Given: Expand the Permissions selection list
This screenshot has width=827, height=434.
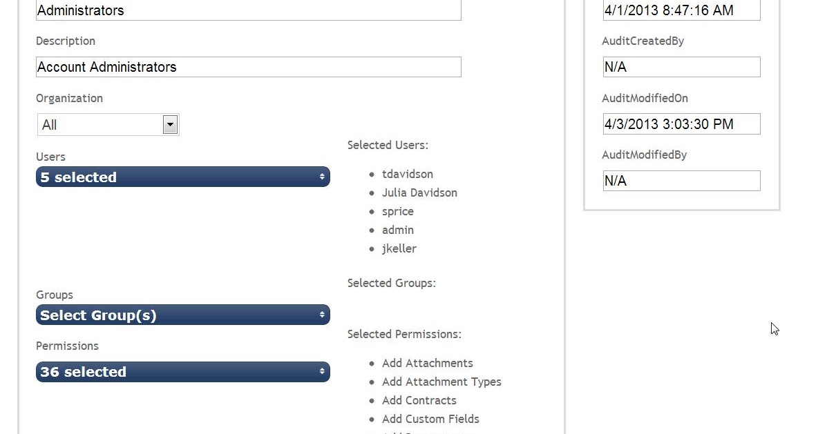Looking at the screenshot, I should pyautogui.click(x=182, y=371).
